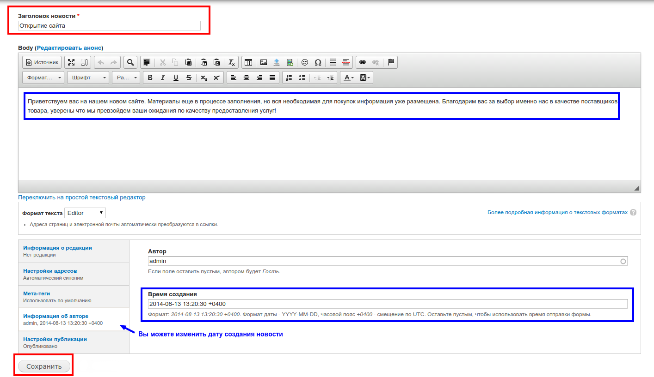Image resolution: width=654 pixels, height=377 pixels.
Task: Insert a table with the table icon
Action: click(248, 62)
